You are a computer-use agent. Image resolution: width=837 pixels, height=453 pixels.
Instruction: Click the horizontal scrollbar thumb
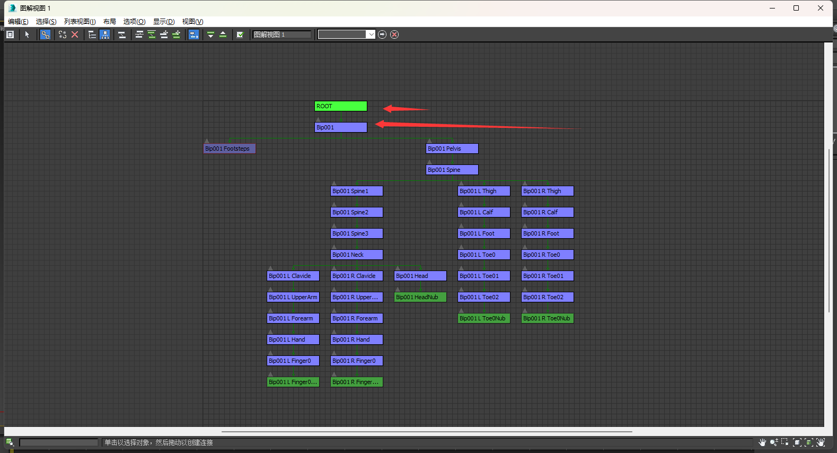[x=427, y=432]
